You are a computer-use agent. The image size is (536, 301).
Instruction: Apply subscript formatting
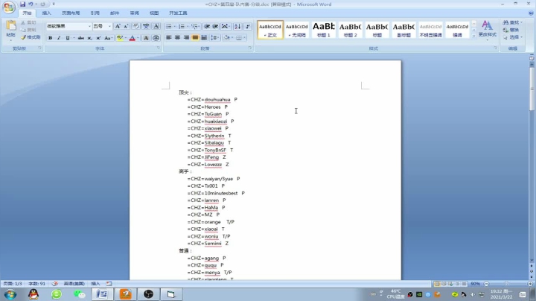[x=89, y=38]
